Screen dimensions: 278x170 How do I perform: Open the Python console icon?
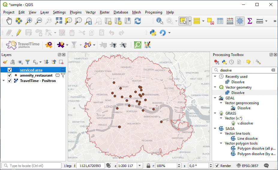pos(153,33)
